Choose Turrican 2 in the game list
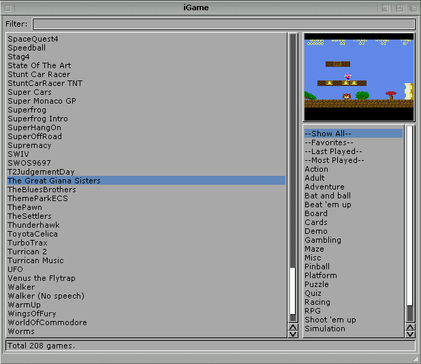 pos(27,252)
